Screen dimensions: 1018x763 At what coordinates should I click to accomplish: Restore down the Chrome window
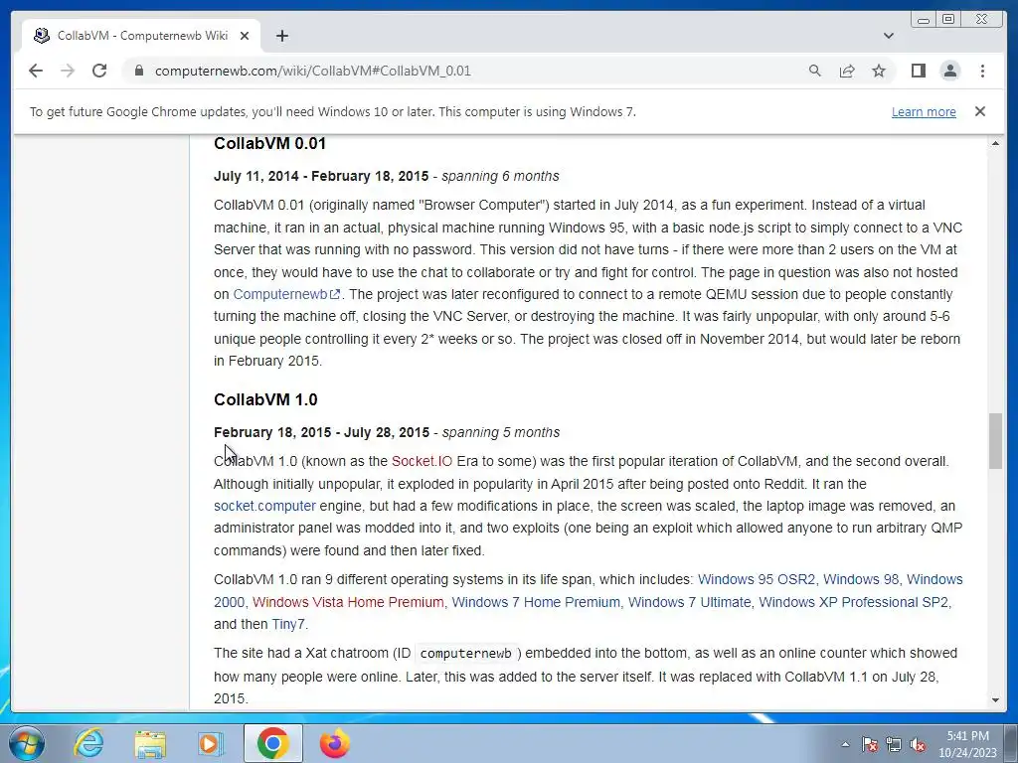[x=947, y=20]
